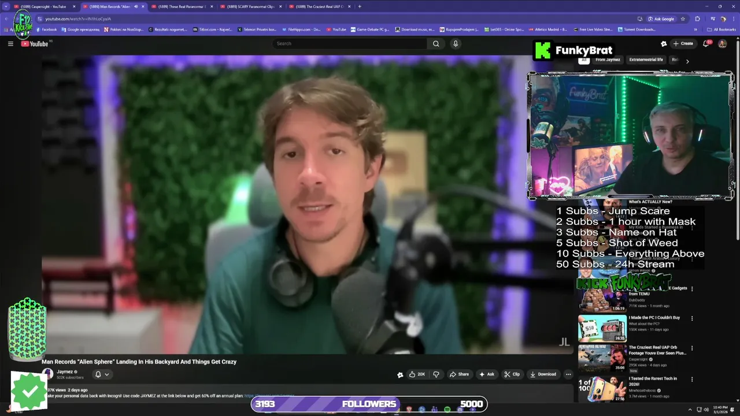Image resolution: width=740 pixels, height=416 pixels.
Task: Click the page vertical scrollbar
Action: click(737, 139)
